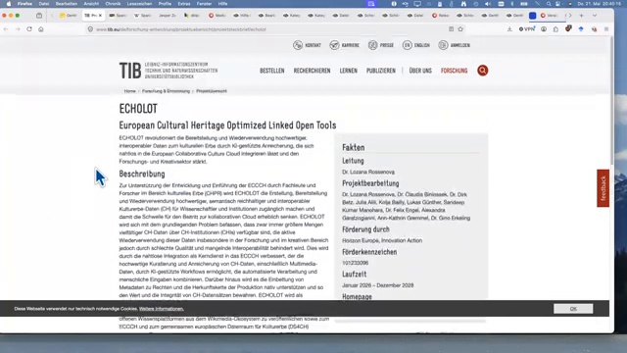The image size is (627, 353).
Task: Click the Laufzeit date range text
Action: pyautogui.click(x=377, y=285)
